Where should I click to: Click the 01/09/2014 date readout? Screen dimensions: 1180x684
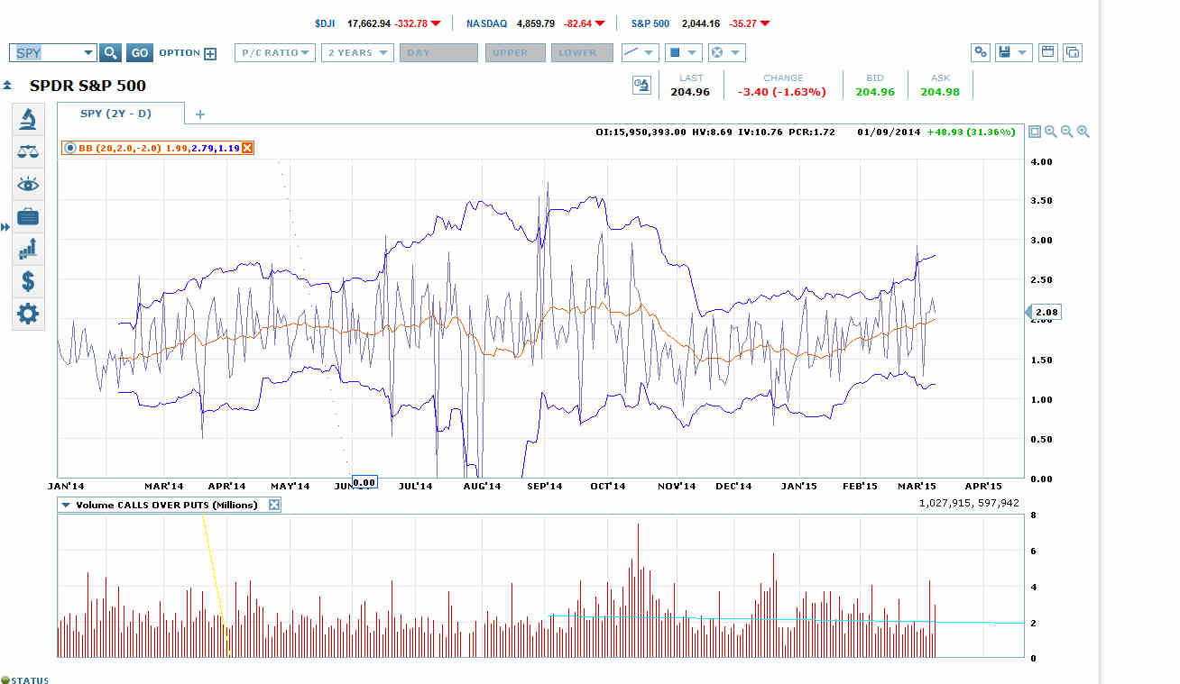pos(889,132)
